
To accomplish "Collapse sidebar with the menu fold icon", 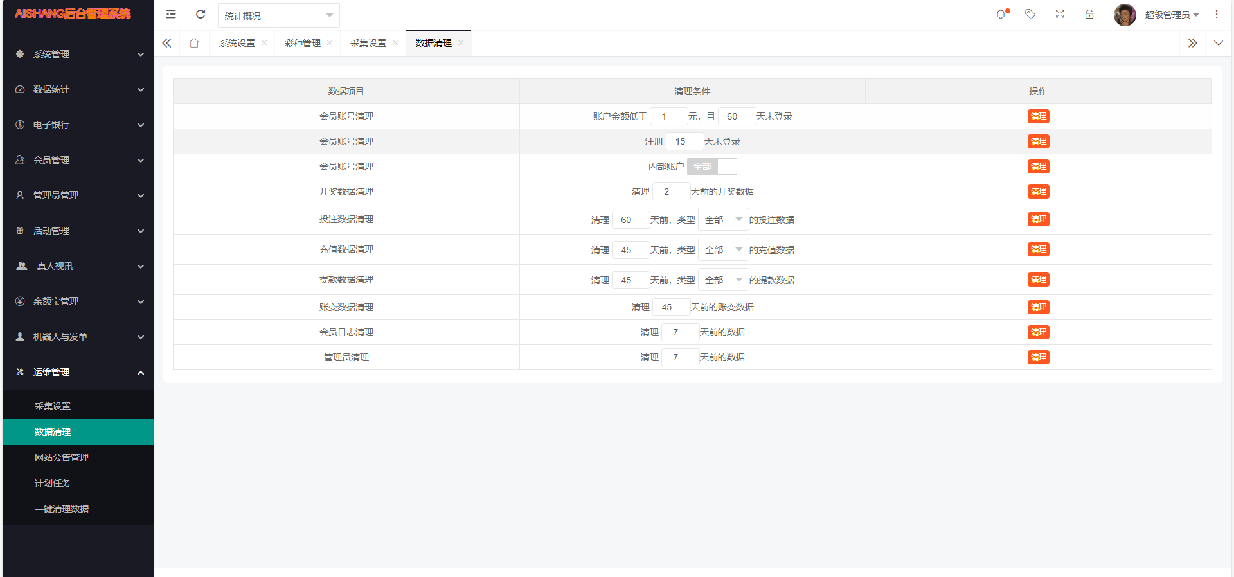I will point(171,14).
